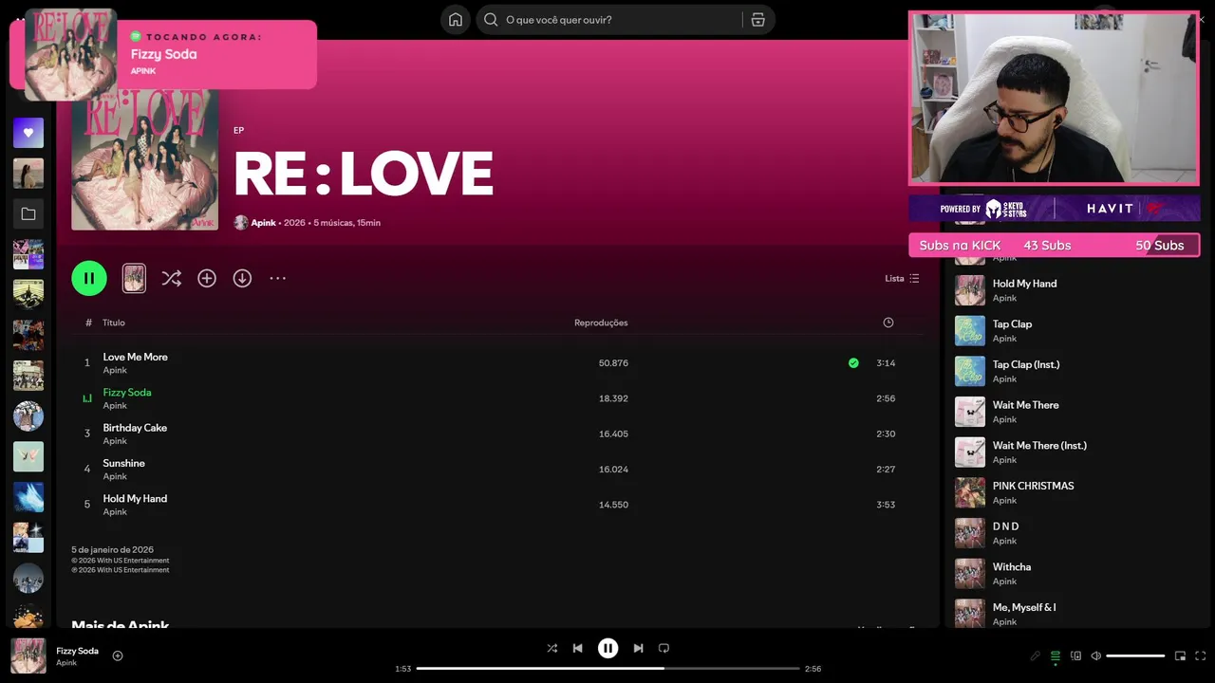This screenshot has width=1215, height=683.
Task: Enable shuffle for the RE:LOVE EP
Action: pyautogui.click(x=171, y=278)
